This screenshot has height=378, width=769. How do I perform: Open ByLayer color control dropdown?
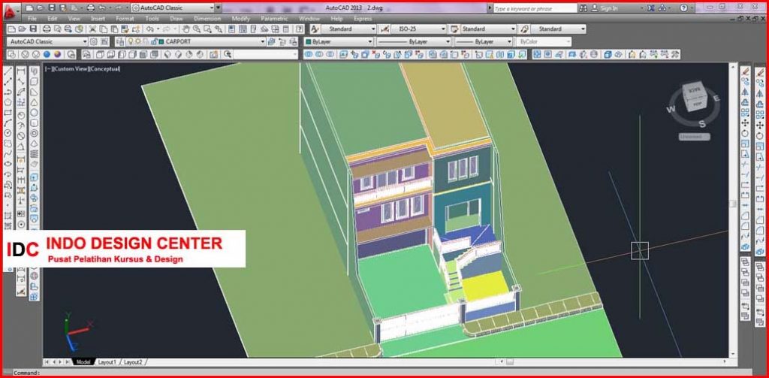tap(339, 42)
